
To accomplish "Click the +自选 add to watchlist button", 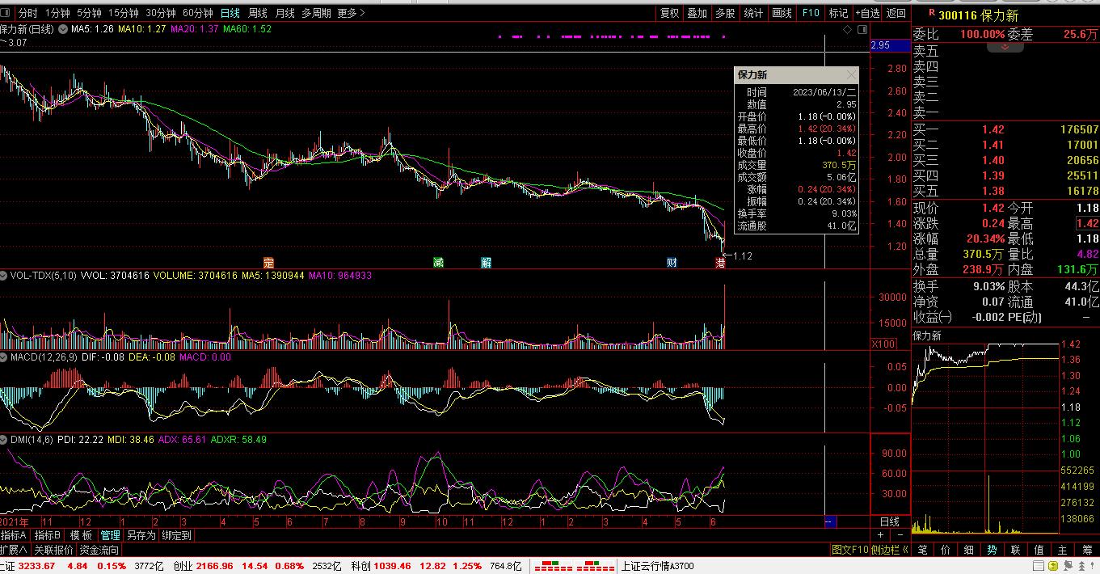I will [867, 13].
